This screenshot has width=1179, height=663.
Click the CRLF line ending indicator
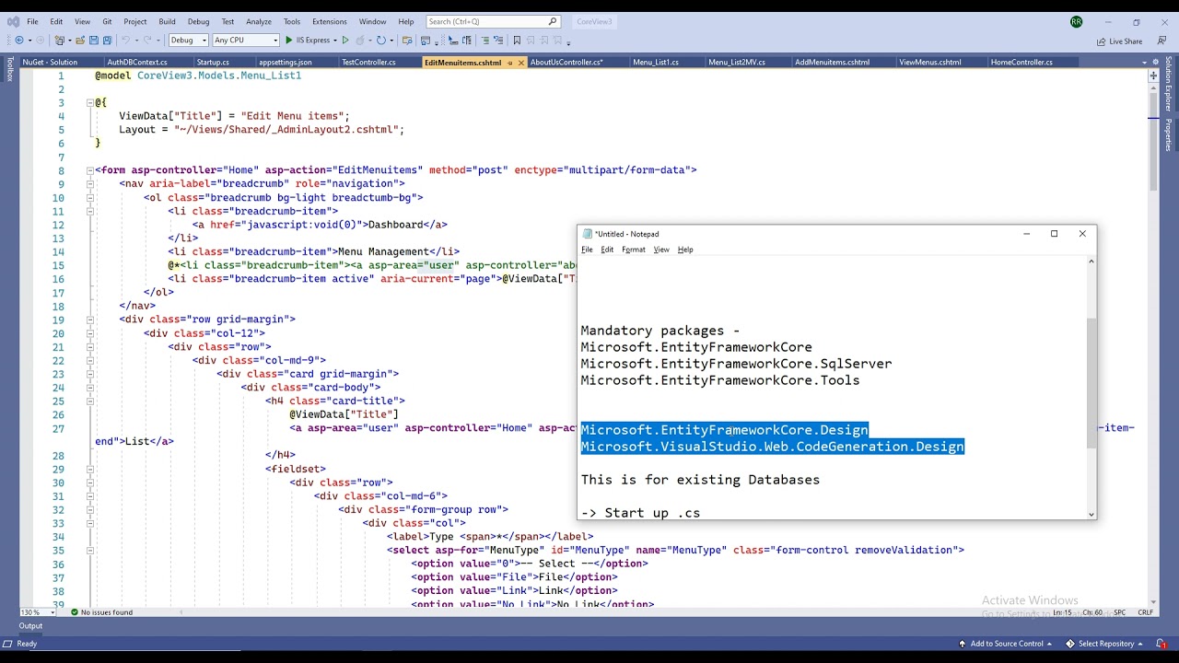tap(1146, 612)
